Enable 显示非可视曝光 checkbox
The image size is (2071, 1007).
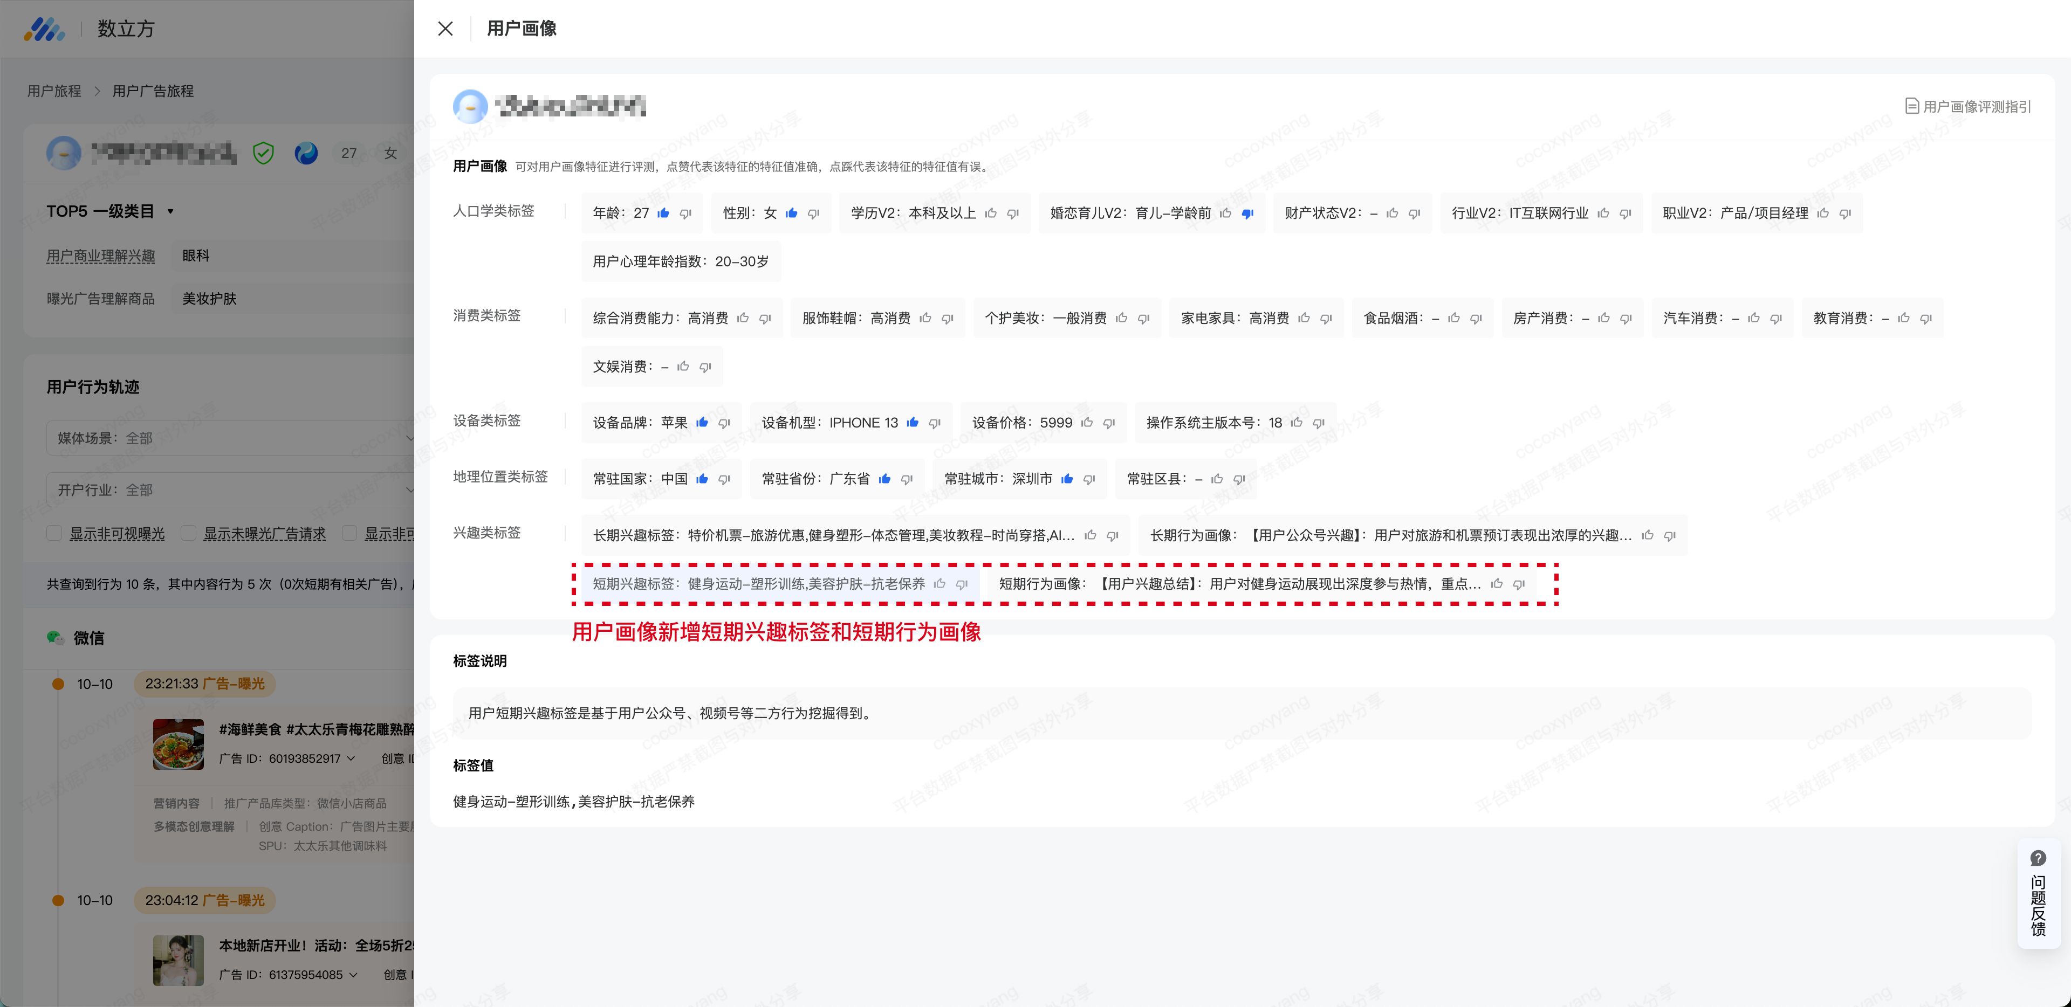pyautogui.click(x=54, y=534)
